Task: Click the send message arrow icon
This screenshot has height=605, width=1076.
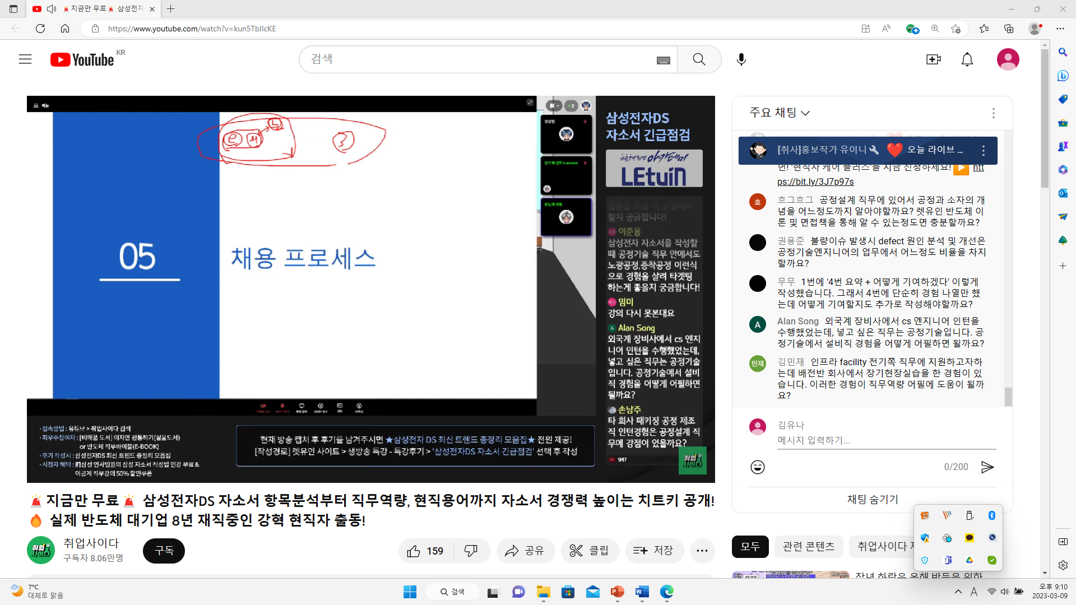Action: (987, 467)
